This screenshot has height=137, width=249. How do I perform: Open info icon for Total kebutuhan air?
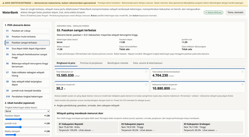click(x=146, y=72)
